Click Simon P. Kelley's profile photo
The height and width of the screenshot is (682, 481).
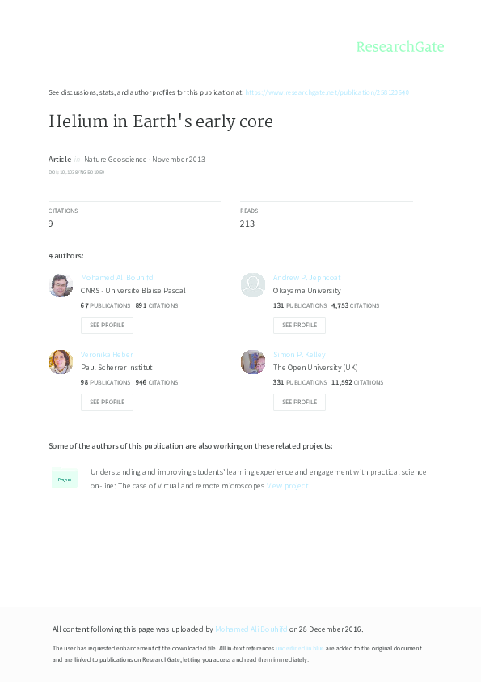(x=253, y=362)
